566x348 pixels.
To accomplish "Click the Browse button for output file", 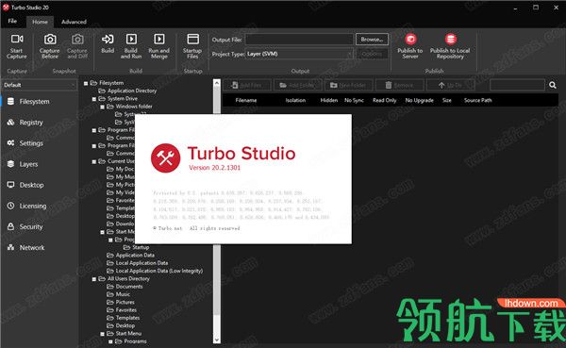I will coord(373,40).
